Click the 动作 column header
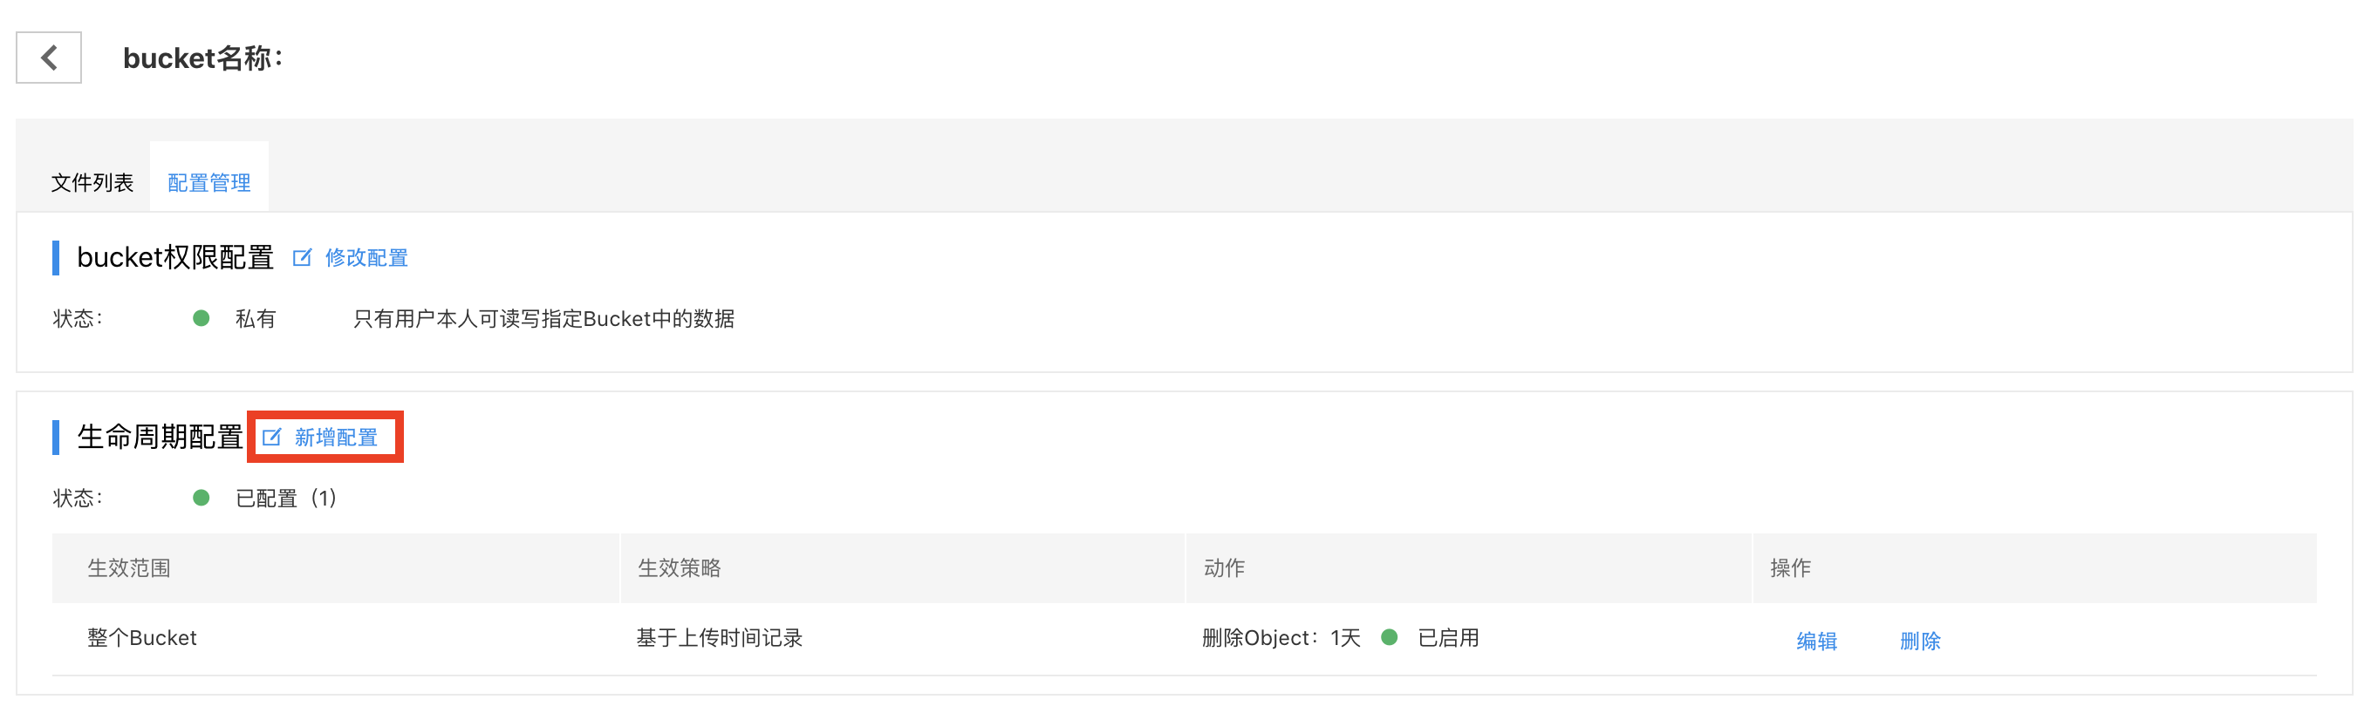Viewport: 2378px width, 713px height. 1224,568
